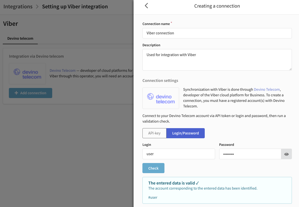Screen dimensions: 299x207
Task: Click the '#user' account tag
Action: point(153,197)
